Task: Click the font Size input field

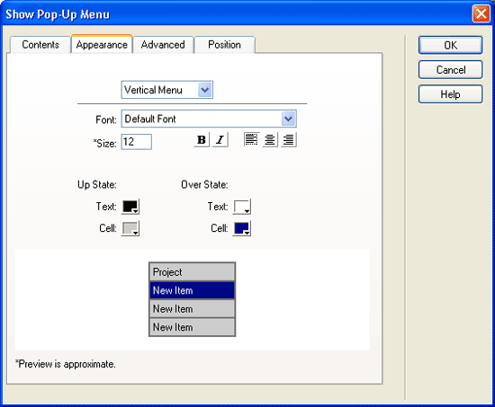Action: pyautogui.click(x=137, y=142)
